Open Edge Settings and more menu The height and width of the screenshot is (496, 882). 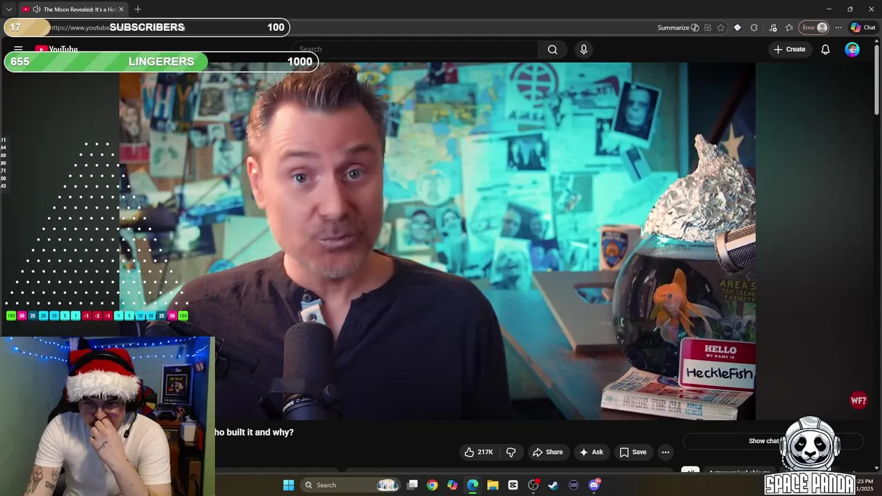[838, 28]
